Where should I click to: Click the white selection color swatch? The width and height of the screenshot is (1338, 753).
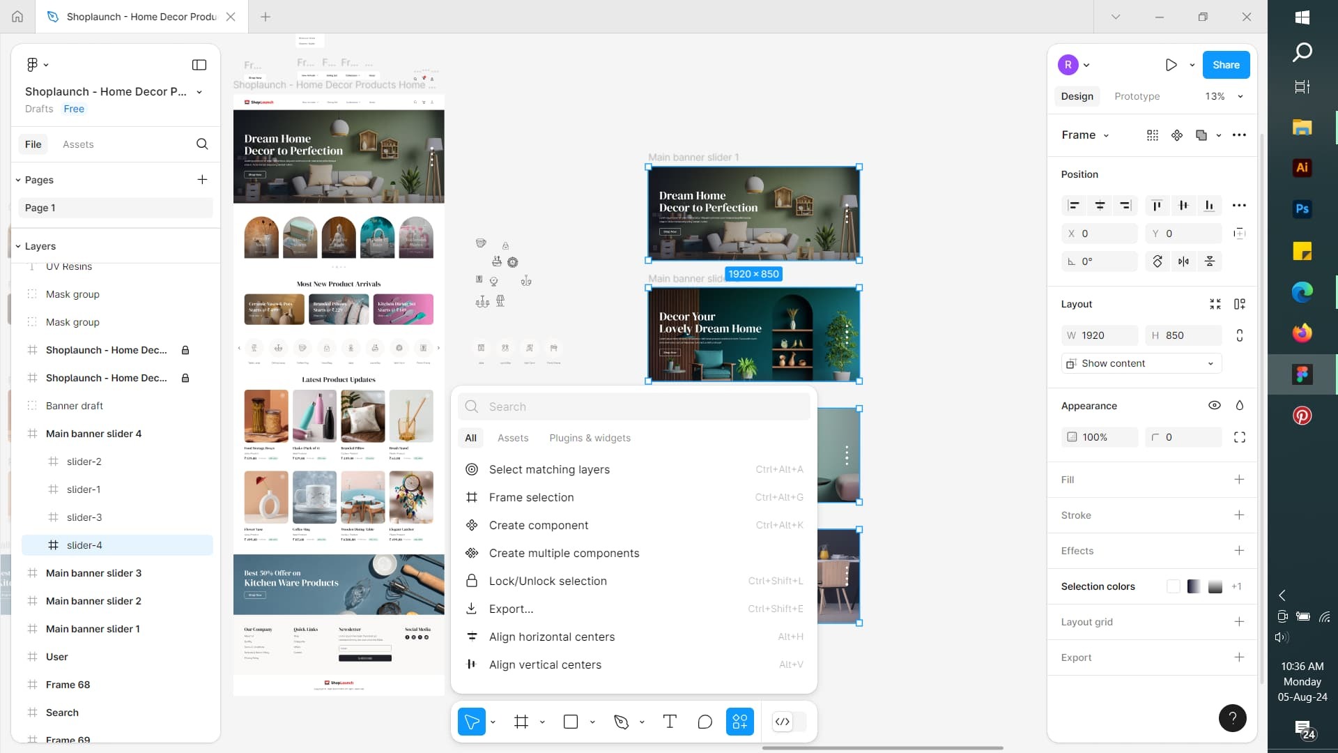click(x=1174, y=586)
